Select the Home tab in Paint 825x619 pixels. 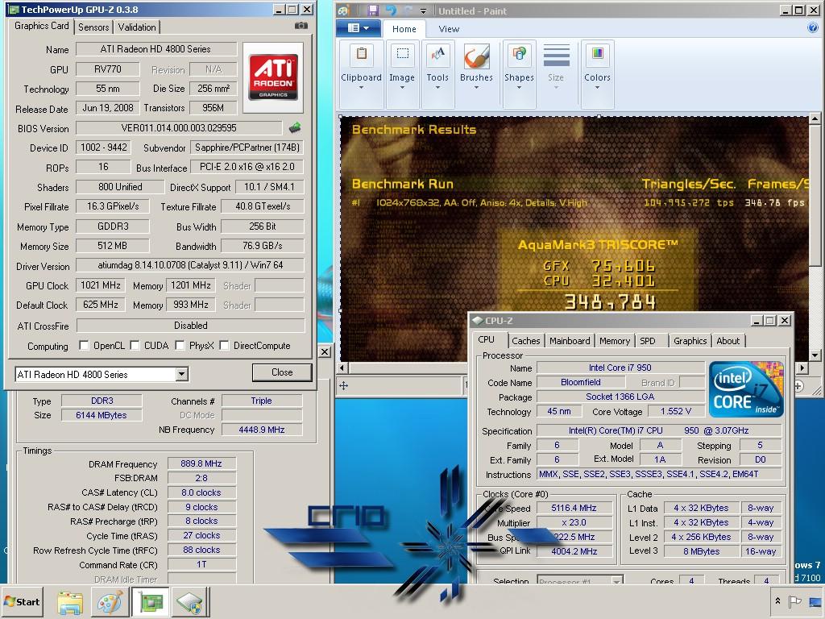coord(404,29)
